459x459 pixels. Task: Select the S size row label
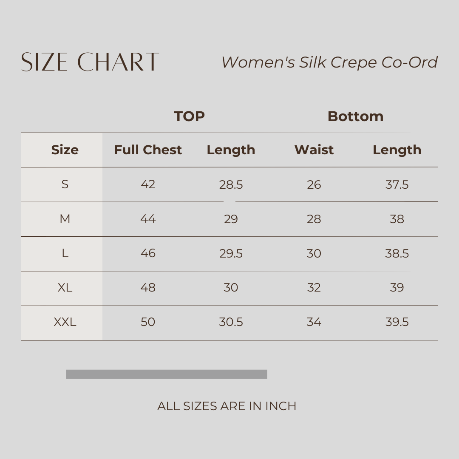pyautogui.click(x=65, y=184)
